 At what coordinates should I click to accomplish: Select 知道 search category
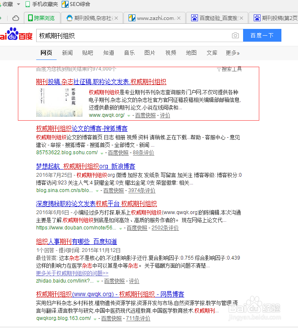click(x=109, y=53)
